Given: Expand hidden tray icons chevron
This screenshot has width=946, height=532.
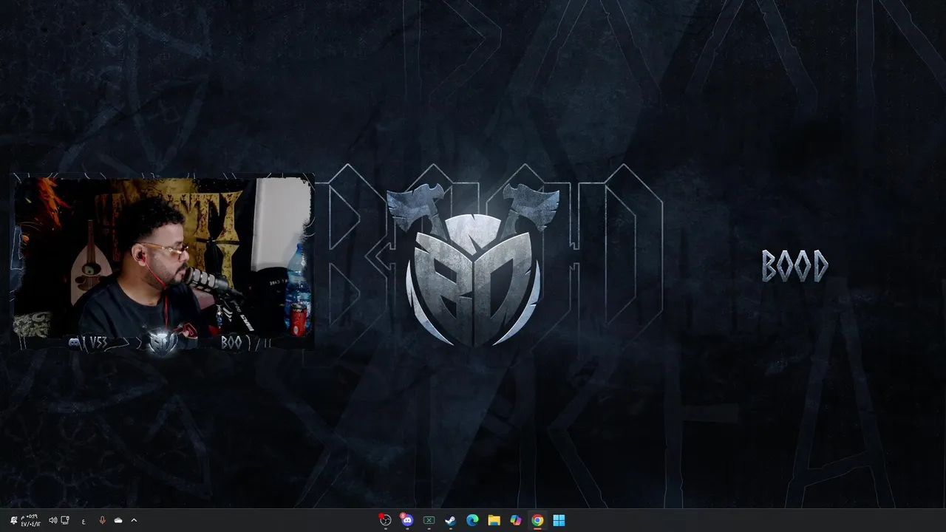Looking at the screenshot, I should pyautogui.click(x=134, y=520).
